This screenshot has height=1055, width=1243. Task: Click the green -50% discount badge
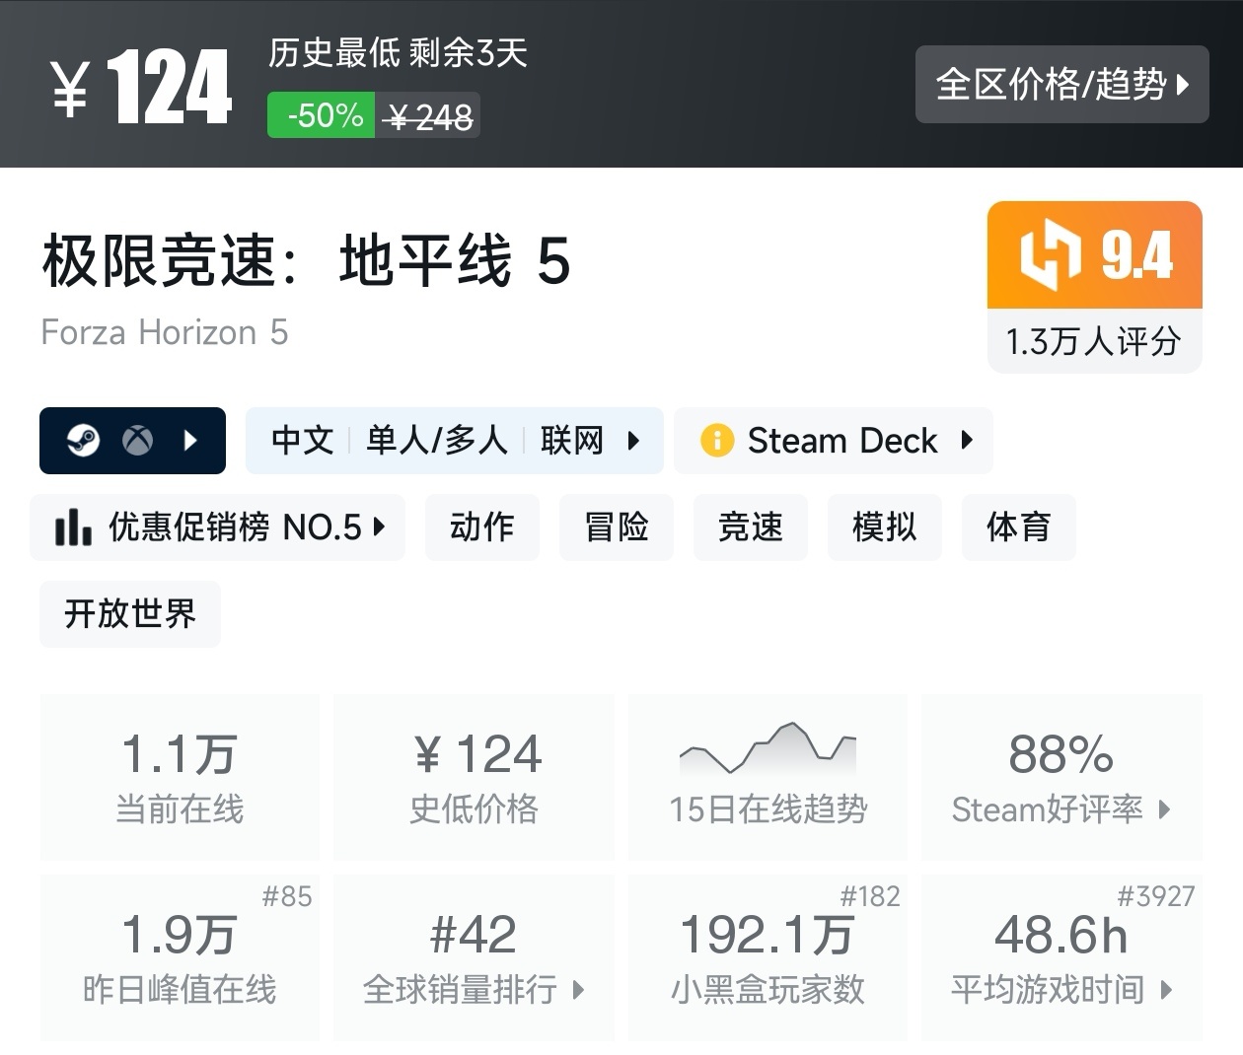(323, 115)
